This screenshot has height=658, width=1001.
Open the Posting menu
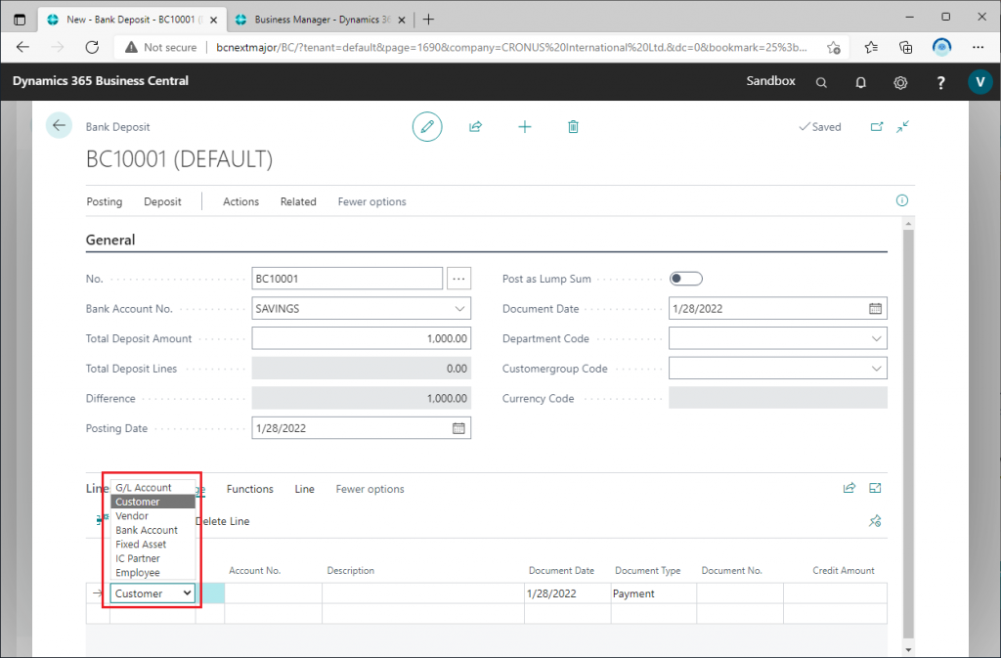click(x=104, y=201)
